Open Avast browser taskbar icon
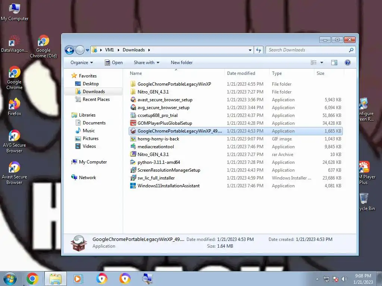The height and width of the screenshot is (286, 382). pos(125,279)
